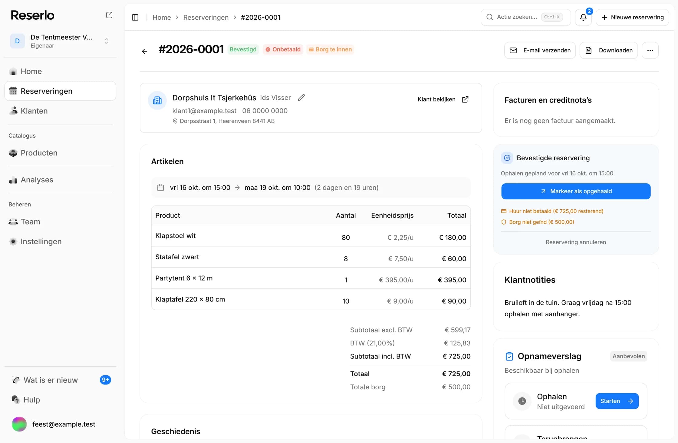Viewport: 678px width, 443px height.
Task: Click the building icon of Dorpshuis It Tsjerkehûs
Action: pos(157,100)
